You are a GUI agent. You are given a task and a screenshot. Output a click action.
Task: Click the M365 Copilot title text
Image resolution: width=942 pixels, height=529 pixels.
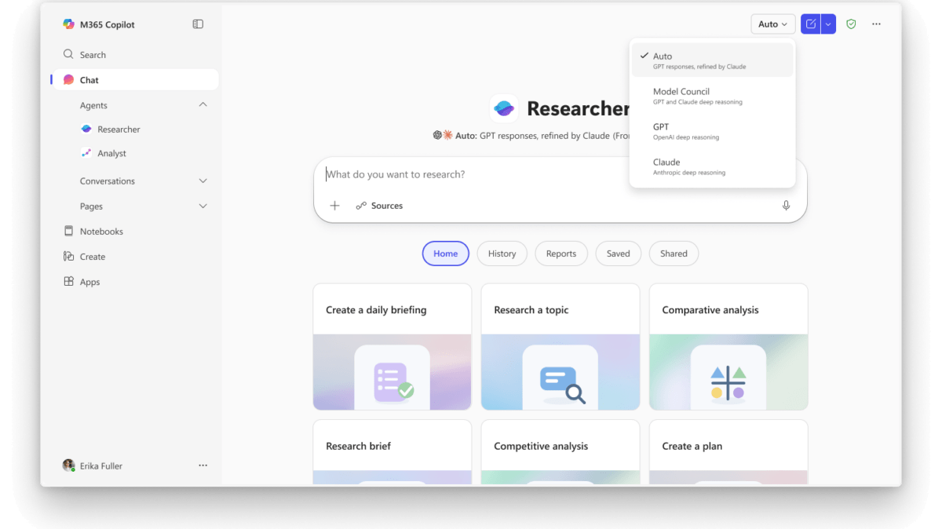point(108,24)
